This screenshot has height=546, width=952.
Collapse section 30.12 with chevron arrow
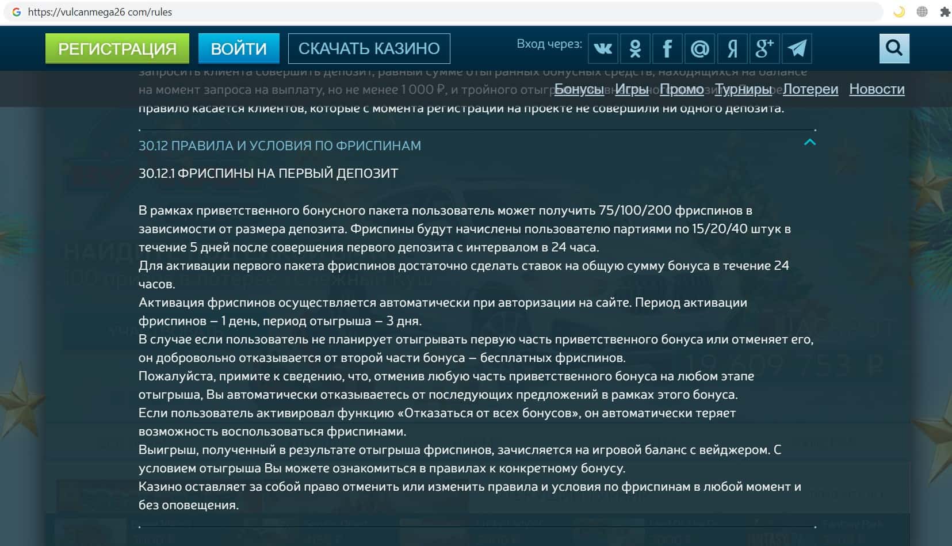point(809,142)
